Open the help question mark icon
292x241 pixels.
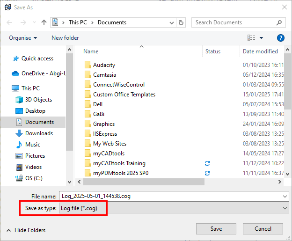click(280, 38)
